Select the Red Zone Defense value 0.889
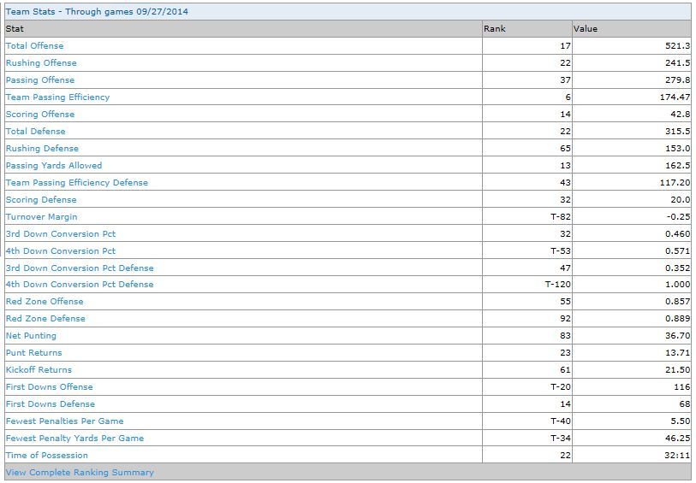 point(677,318)
